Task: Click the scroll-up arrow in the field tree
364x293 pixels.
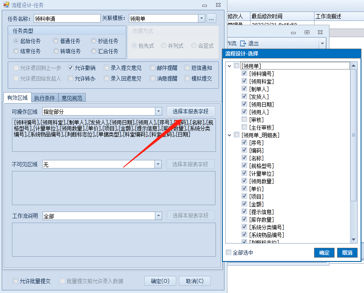Action: click(x=353, y=66)
